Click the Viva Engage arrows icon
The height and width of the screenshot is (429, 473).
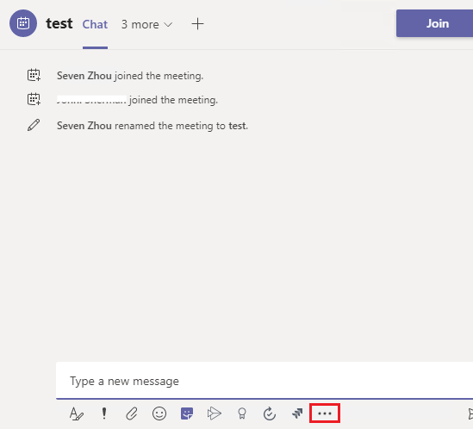point(297,413)
